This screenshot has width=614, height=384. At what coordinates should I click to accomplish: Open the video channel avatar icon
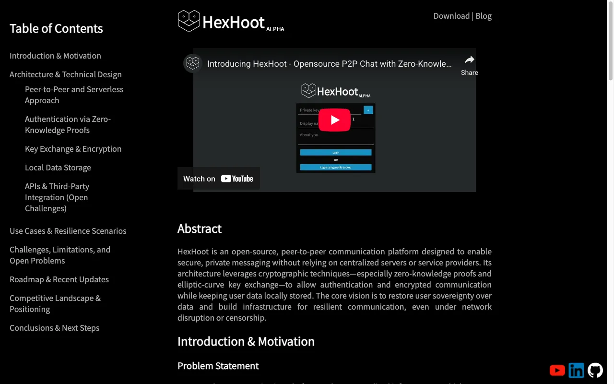pyautogui.click(x=193, y=63)
